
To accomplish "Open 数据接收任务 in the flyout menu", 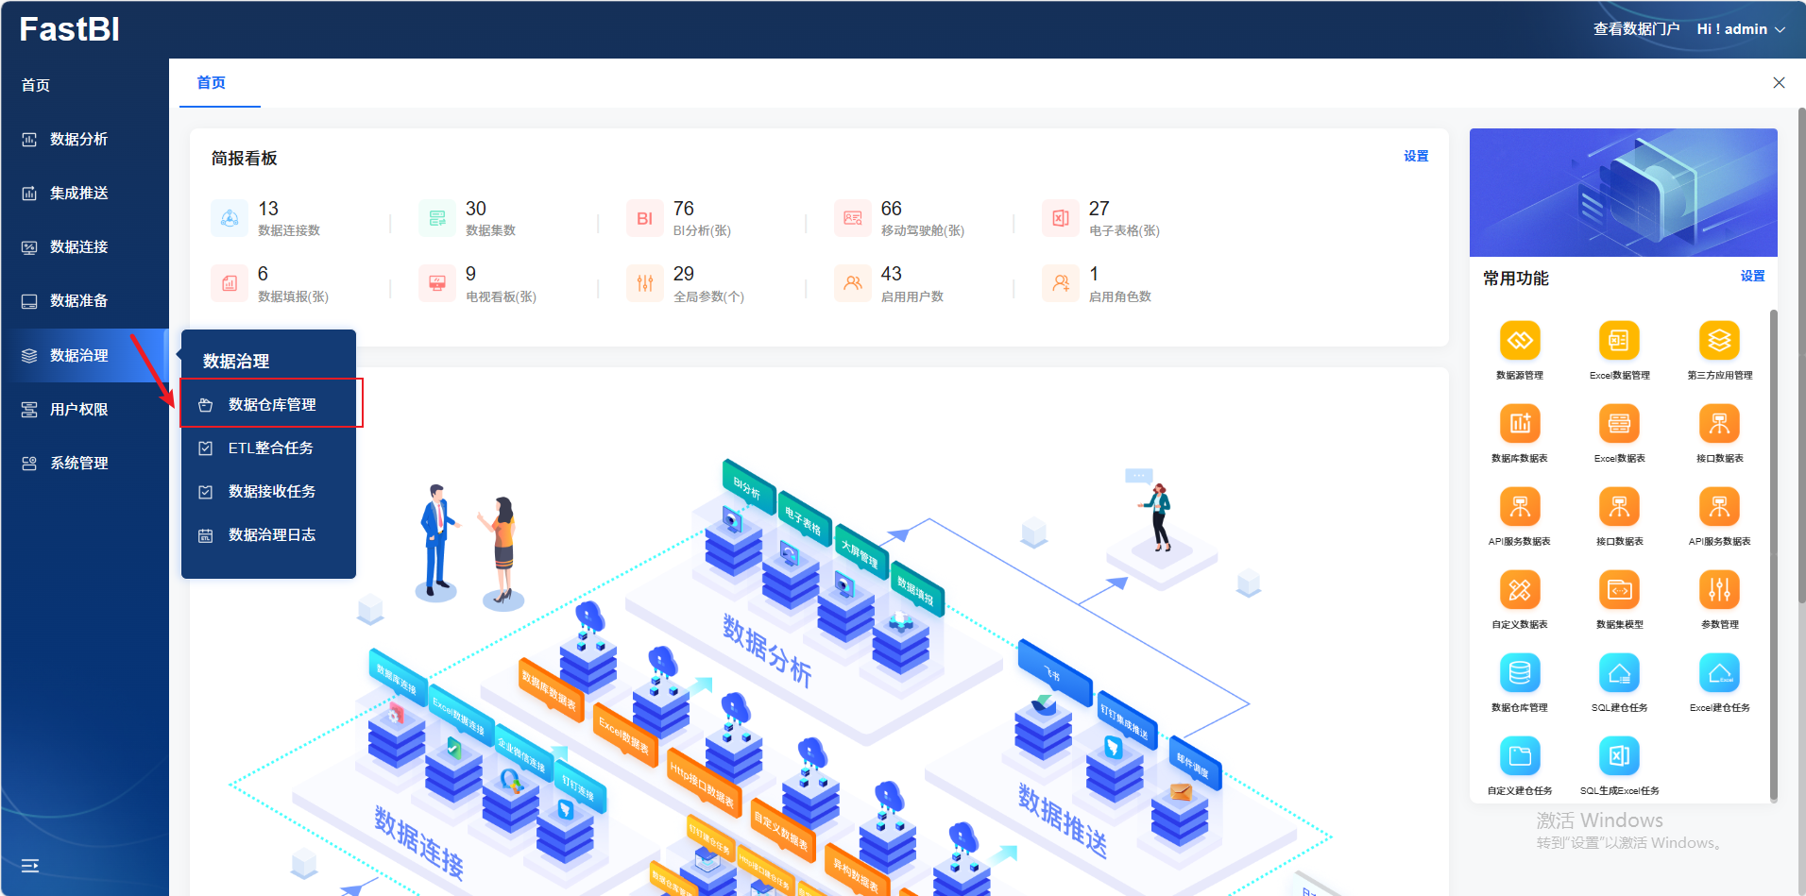I will pos(271,492).
